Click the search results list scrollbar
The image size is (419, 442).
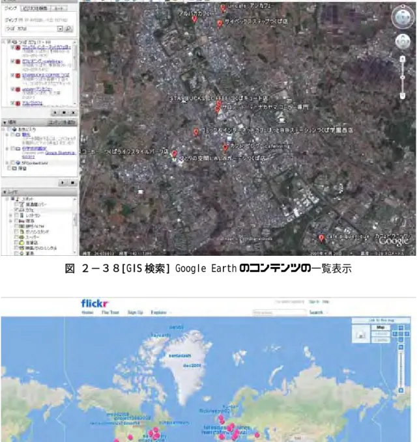pyautogui.click(x=75, y=73)
